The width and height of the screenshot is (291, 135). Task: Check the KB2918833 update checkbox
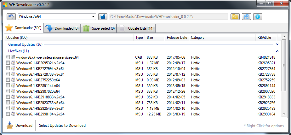(x=8, y=97)
